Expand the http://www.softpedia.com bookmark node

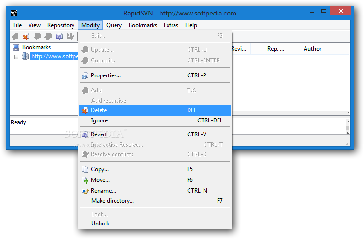click(x=16, y=57)
